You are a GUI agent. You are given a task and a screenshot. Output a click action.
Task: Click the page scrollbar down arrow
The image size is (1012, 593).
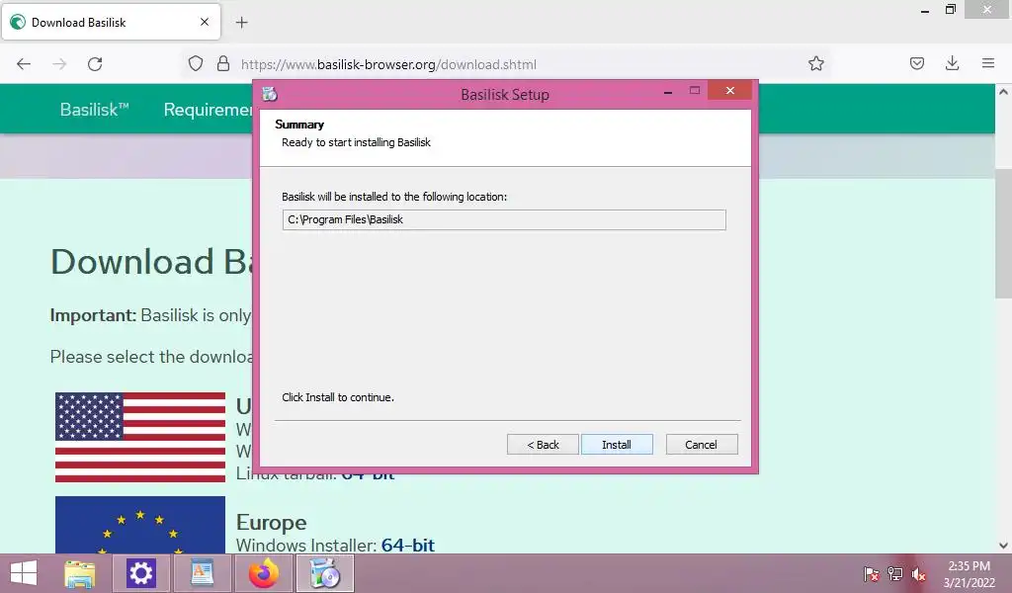point(1003,546)
